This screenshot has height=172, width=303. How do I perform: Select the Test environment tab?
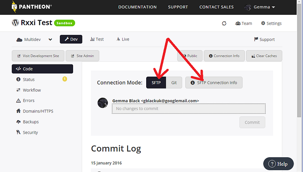[x=97, y=39]
